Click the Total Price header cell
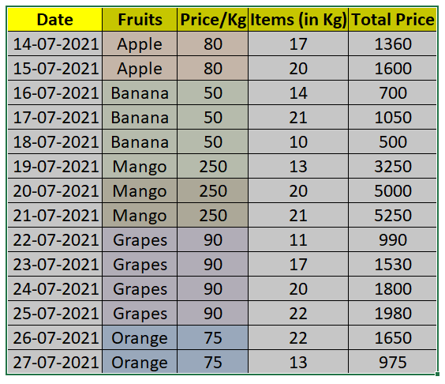The image size is (445, 384). 393,19
